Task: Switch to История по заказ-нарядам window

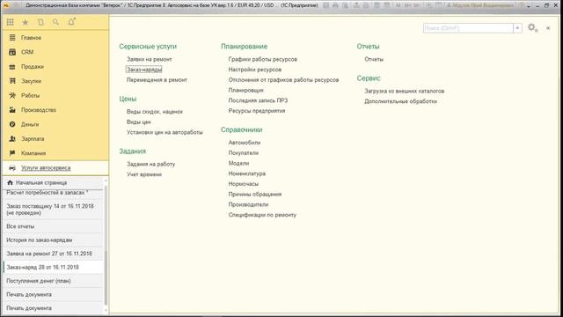Action: click(53, 240)
